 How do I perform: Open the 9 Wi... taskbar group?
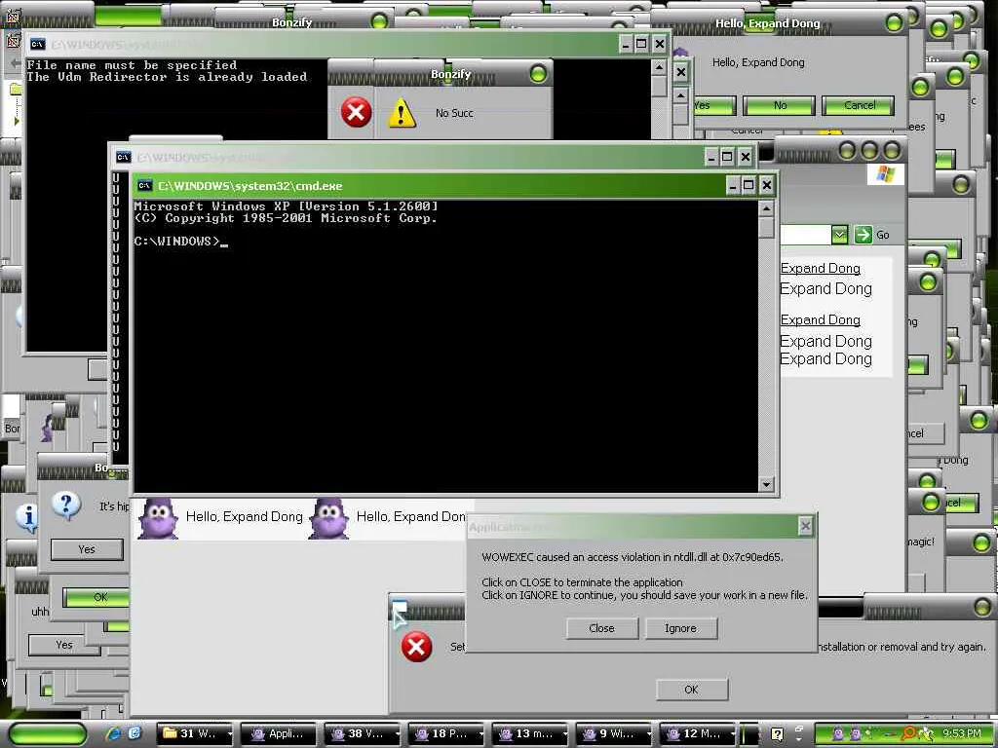tap(614, 733)
